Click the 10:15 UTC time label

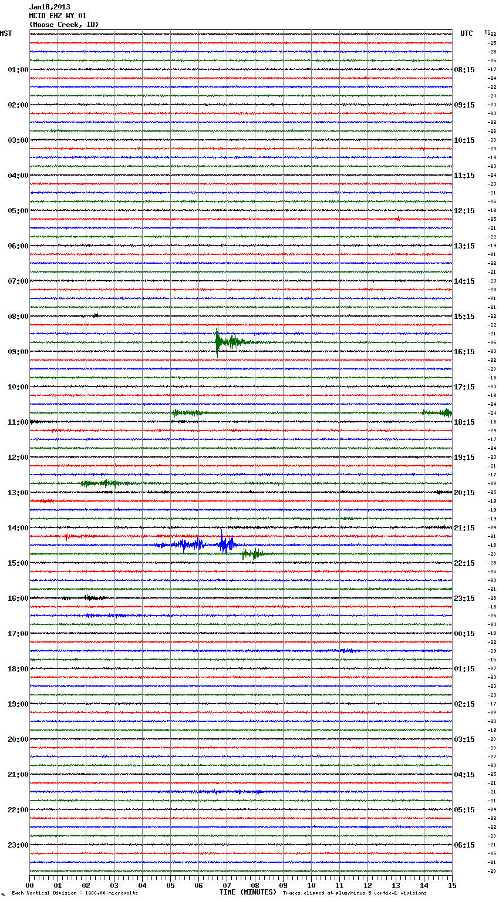[464, 140]
